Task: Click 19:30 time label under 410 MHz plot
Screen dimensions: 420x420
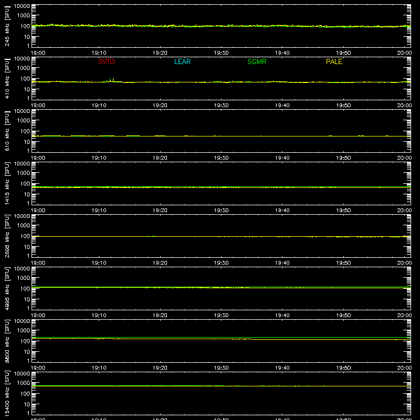Action: (x=221, y=106)
